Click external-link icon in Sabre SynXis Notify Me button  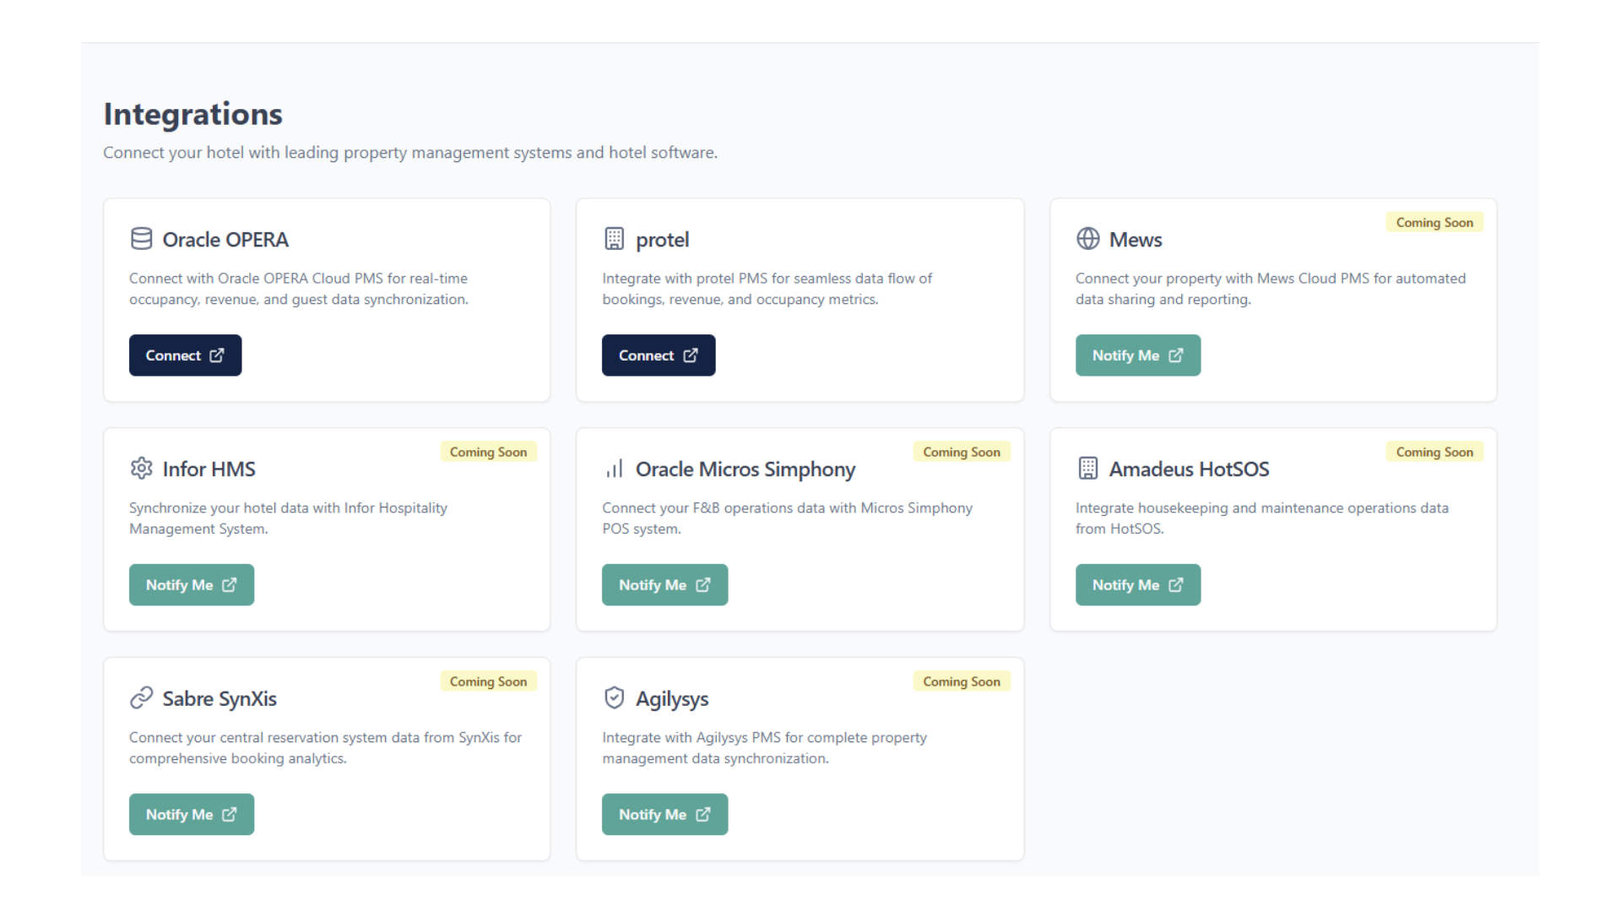click(230, 814)
